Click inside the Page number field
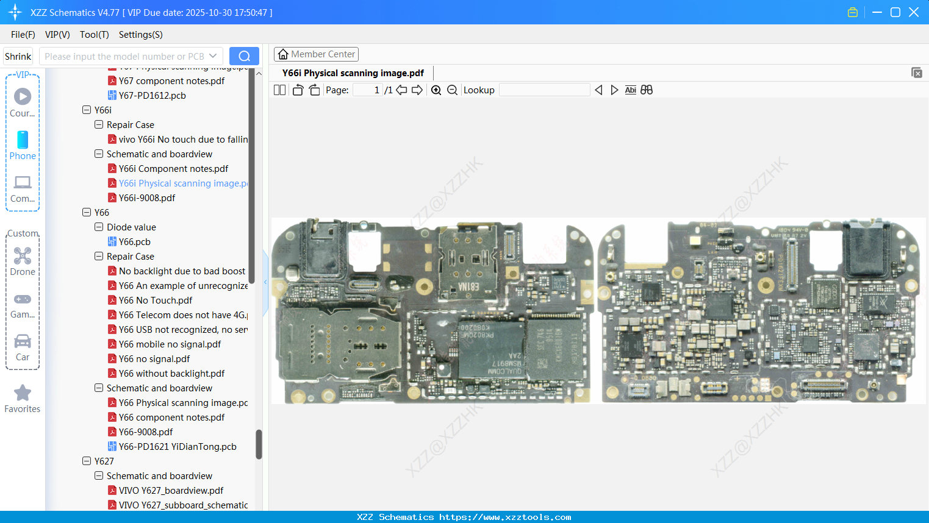 click(x=366, y=90)
